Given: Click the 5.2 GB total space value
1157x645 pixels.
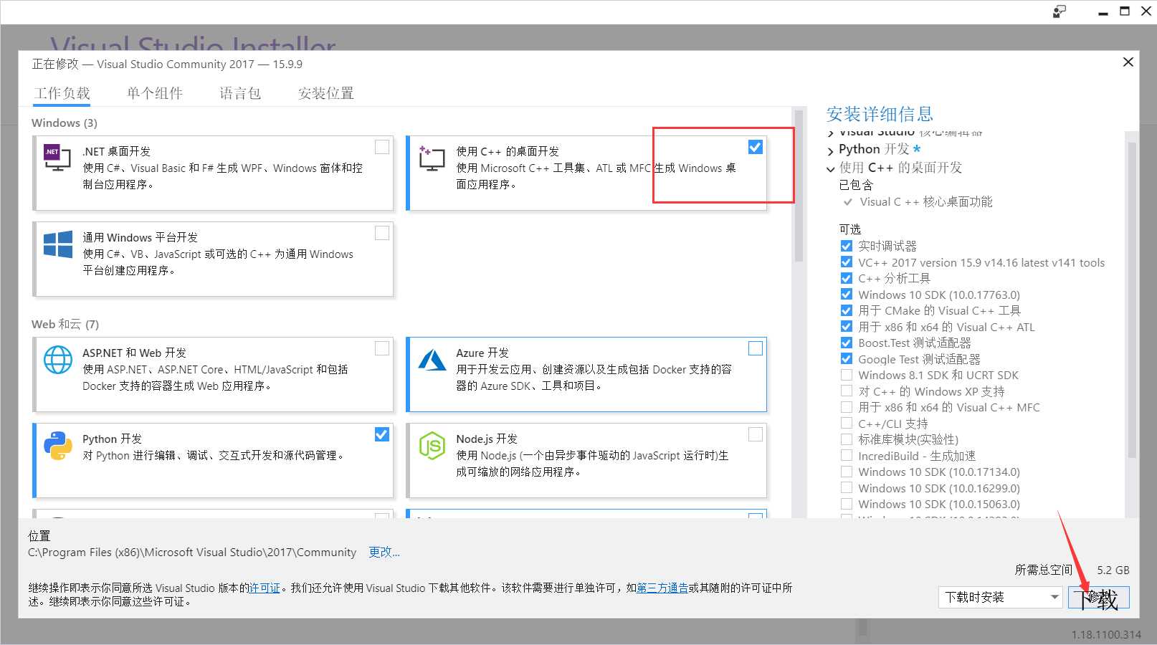Looking at the screenshot, I should (1113, 570).
